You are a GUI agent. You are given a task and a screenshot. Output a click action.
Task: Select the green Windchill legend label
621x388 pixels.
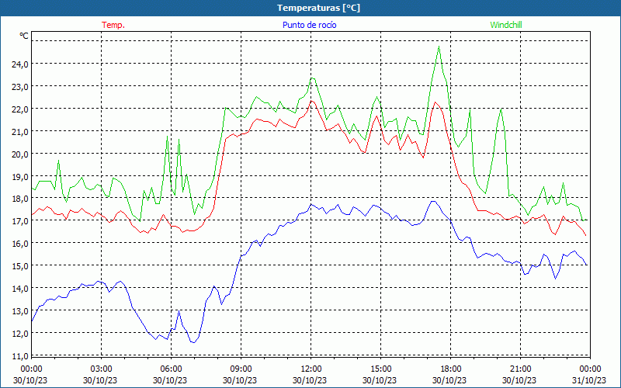click(506, 25)
